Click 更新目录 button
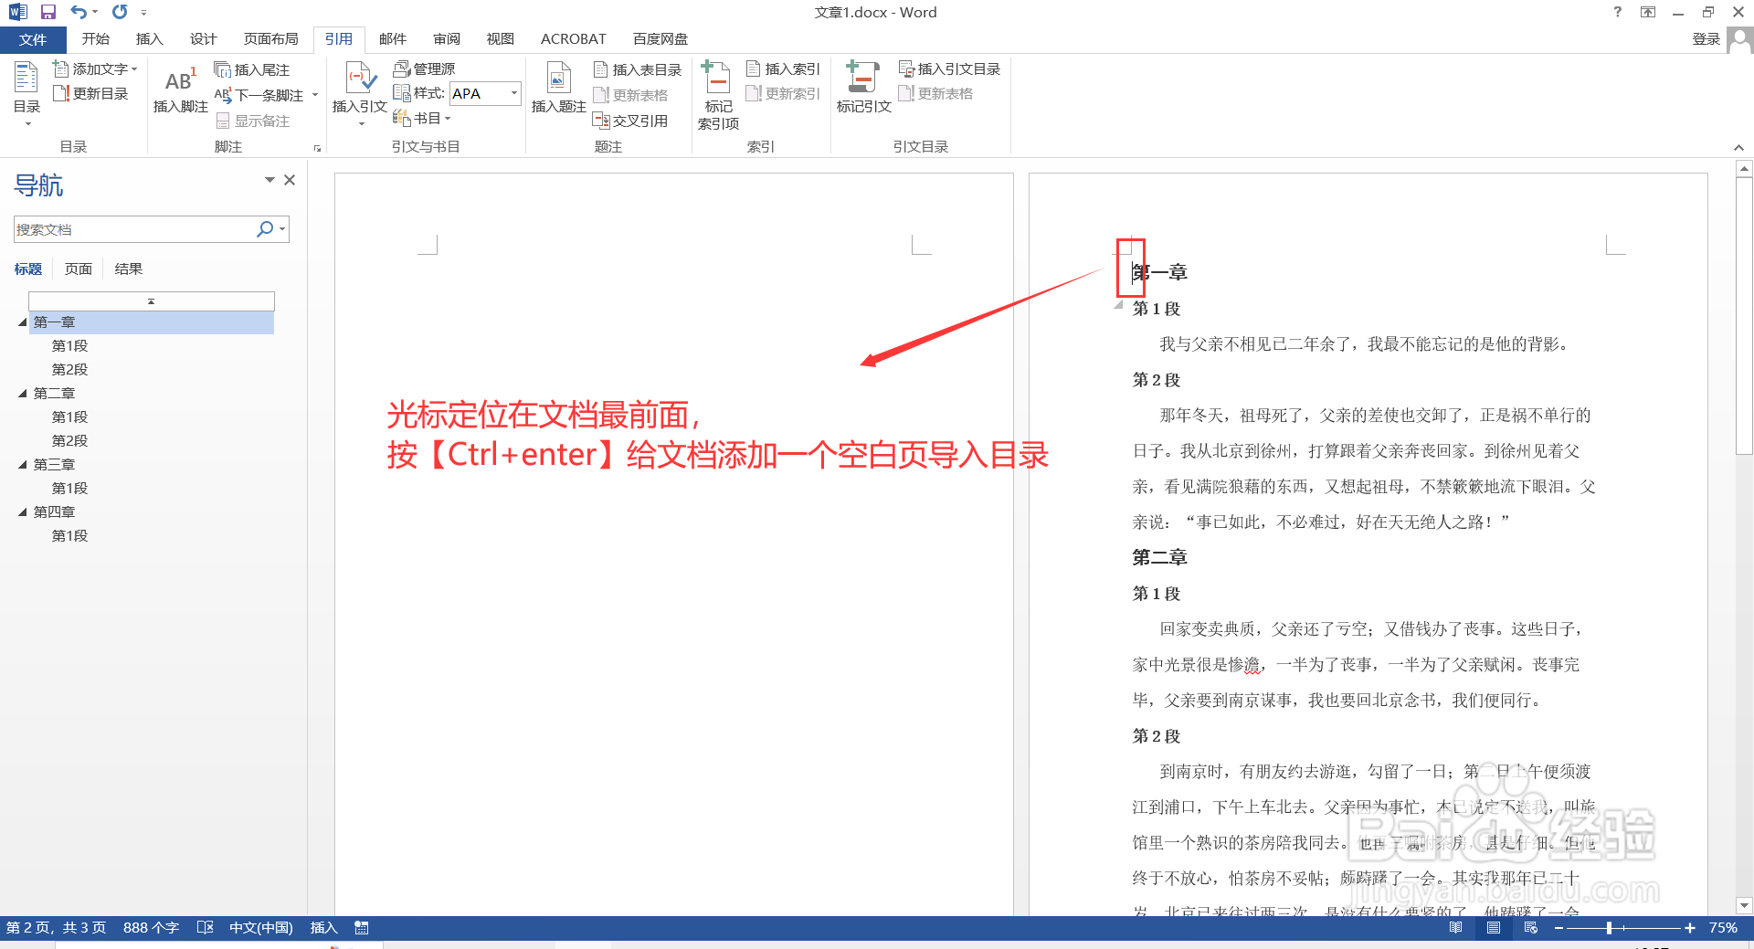 point(90,93)
